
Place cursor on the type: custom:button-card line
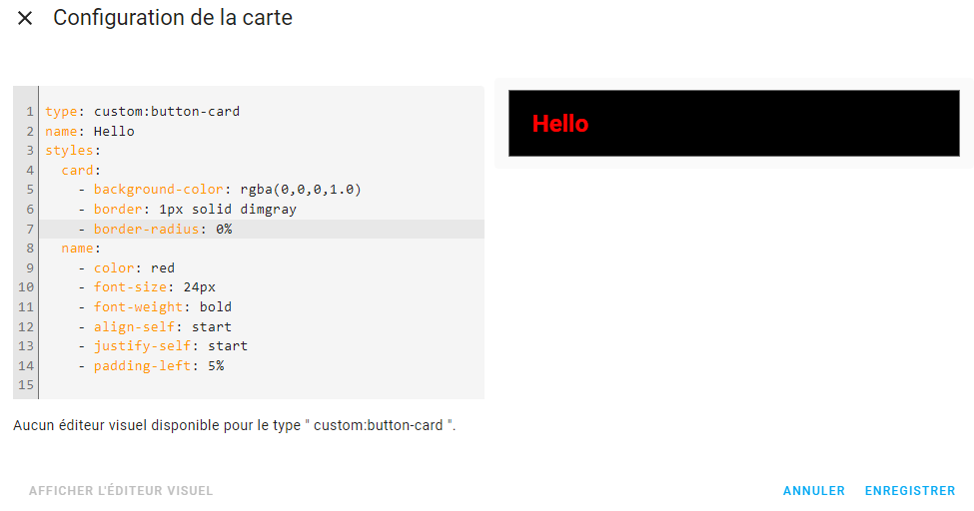point(142,112)
